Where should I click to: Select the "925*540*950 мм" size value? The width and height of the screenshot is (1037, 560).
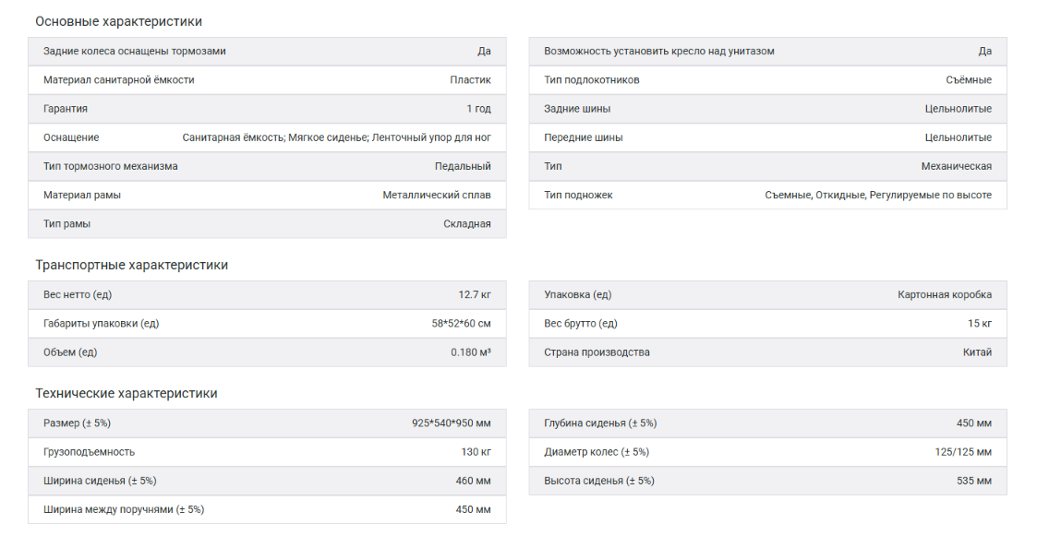coord(452,423)
